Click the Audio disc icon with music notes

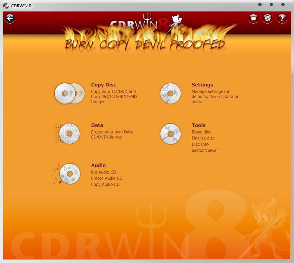pyautogui.click(x=66, y=174)
